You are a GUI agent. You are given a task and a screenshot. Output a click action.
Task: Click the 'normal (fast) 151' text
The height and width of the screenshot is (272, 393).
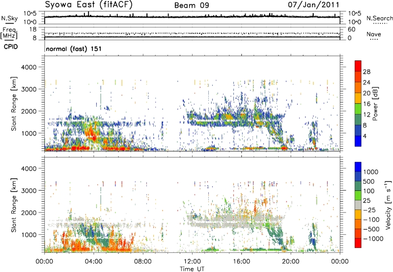coord(74,49)
